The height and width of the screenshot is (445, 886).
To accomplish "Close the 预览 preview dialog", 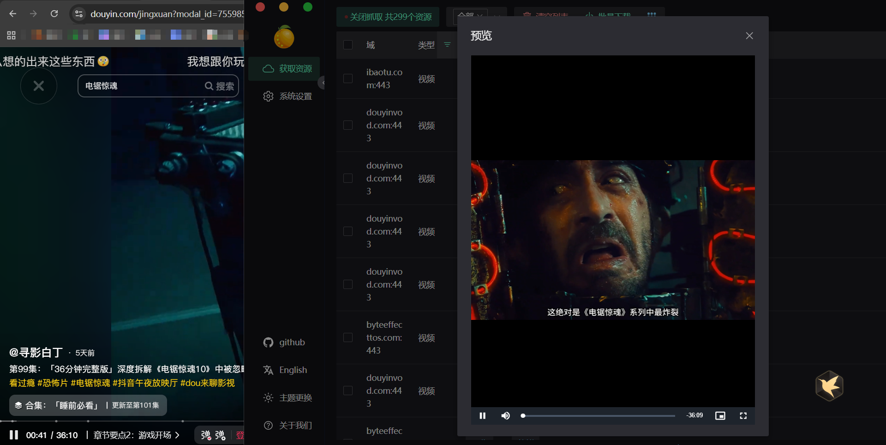I will (749, 36).
